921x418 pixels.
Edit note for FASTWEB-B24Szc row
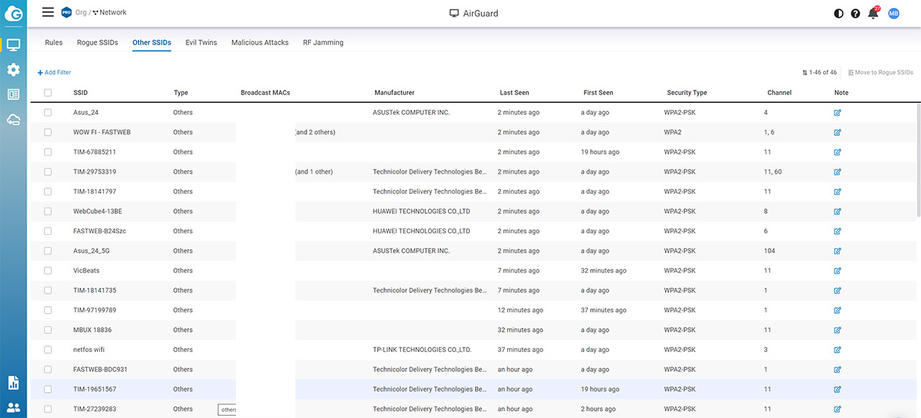pos(838,231)
